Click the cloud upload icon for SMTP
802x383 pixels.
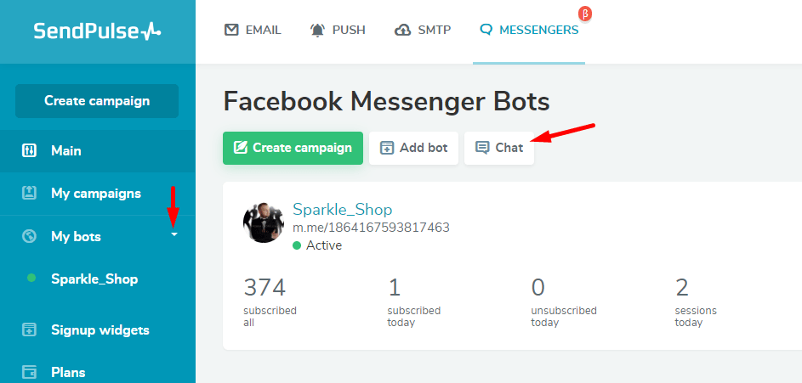tap(403, 30)
